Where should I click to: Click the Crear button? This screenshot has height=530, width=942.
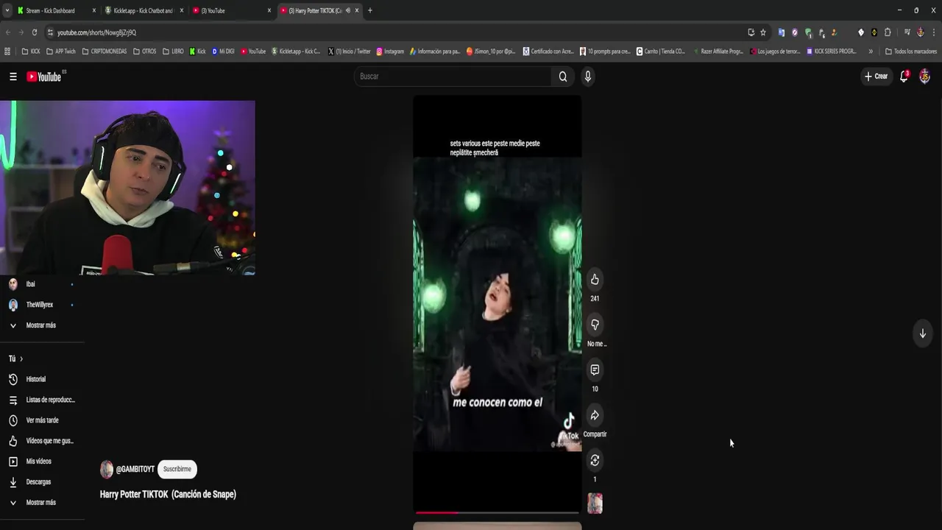876,77
